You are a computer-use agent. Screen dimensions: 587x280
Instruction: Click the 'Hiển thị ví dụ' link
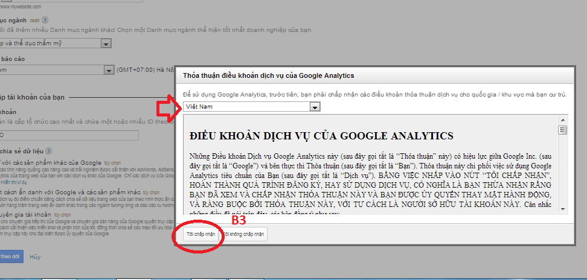coord(13,182)
